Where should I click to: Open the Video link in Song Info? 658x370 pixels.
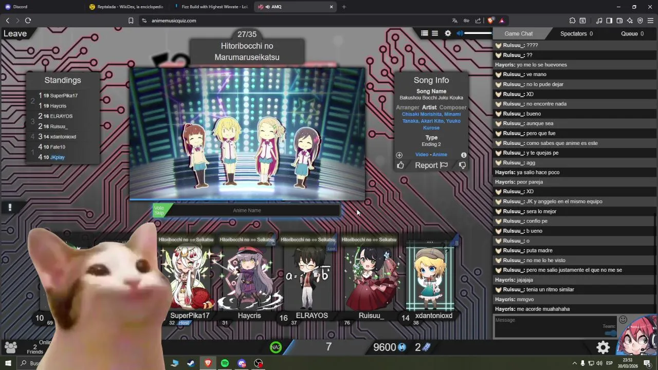pos(422,155)
